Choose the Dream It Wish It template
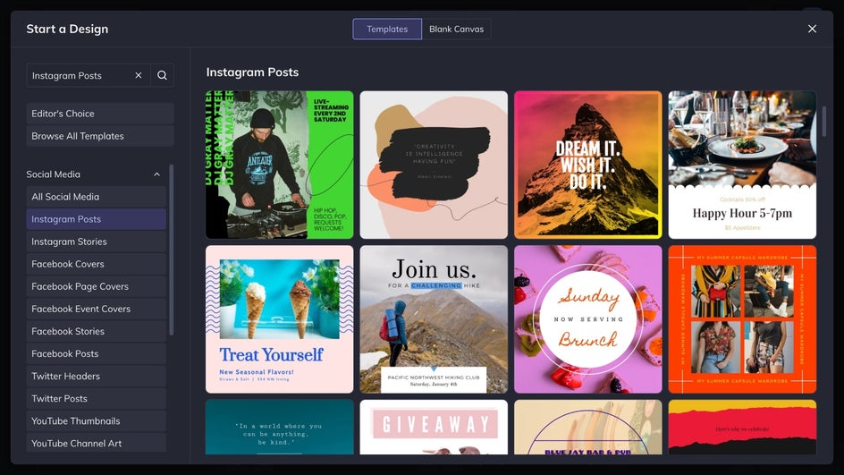The image size is (844, 475). click(587, 165)
